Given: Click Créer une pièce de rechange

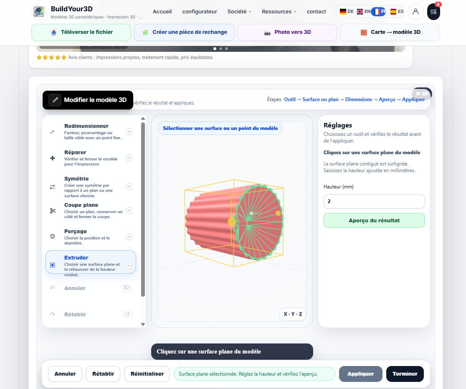Looking at the screenshot, I should pyautogui.click(x=184, y=32).
